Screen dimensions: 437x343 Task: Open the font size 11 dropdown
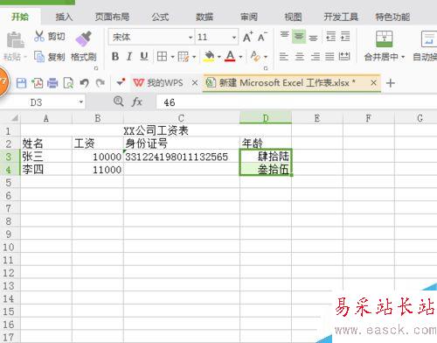tap(234, 38)
